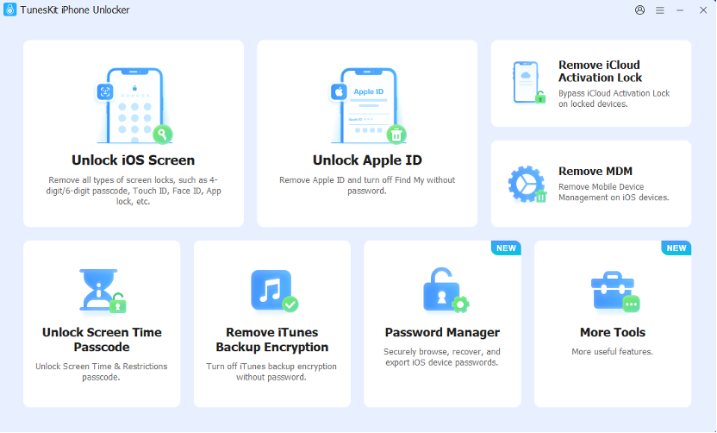
Task: Open Remove iCloud Activation Lock heading
Action: 600,72
